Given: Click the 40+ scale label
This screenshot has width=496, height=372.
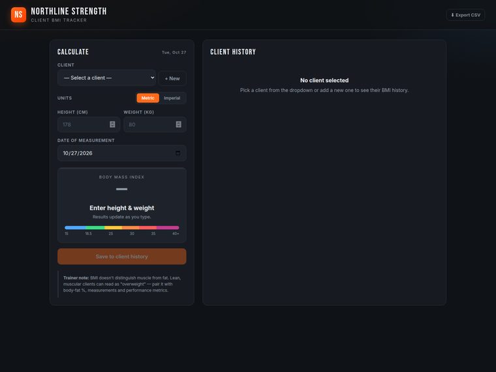Looking at the screenshot, I should pyautogui.click(x=176, y=234).
